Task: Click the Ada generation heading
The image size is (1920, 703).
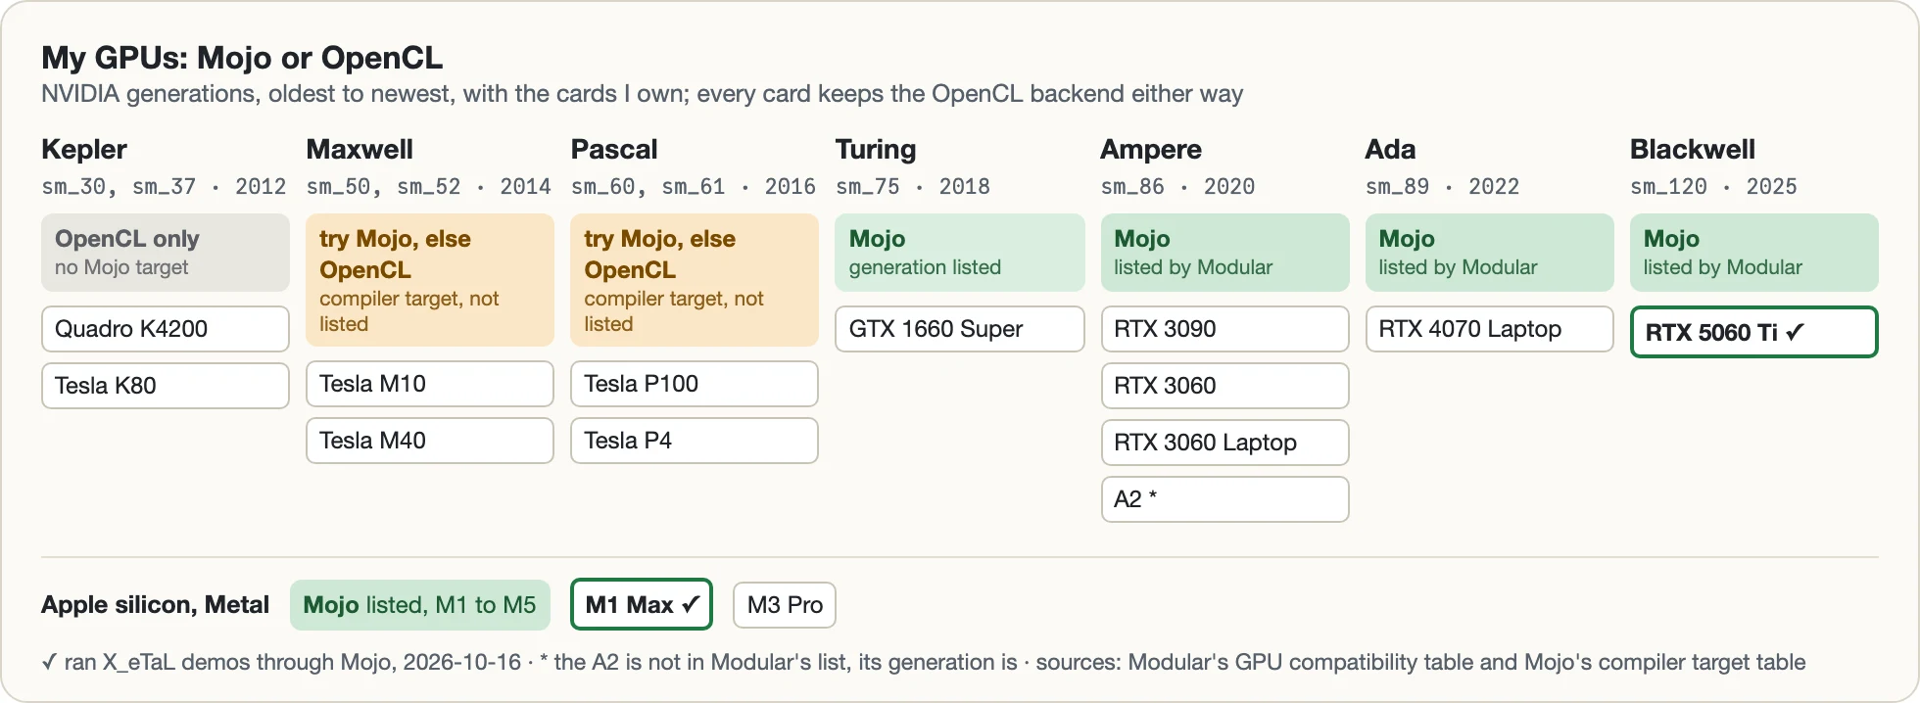Action: click(1390, 150)
